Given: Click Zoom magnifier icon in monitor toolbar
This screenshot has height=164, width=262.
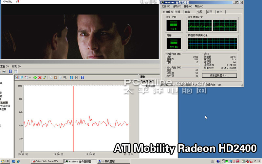Looking at the screenshot, I should tap(65, 77).
